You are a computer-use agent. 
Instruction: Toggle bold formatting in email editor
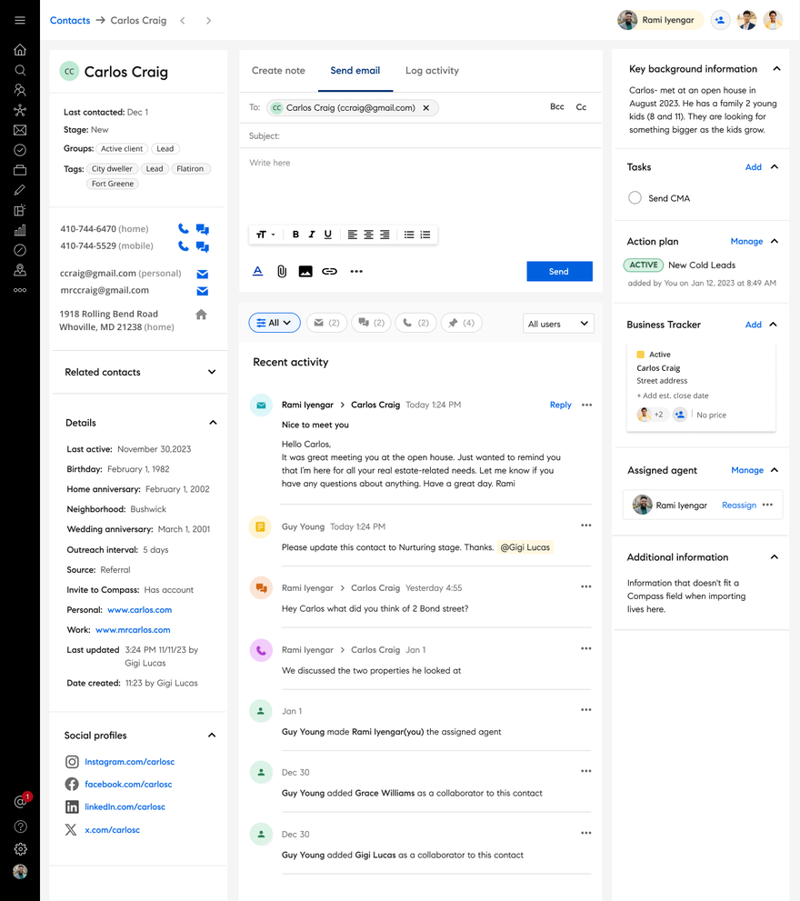tap(295, 235)
